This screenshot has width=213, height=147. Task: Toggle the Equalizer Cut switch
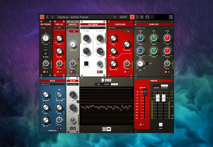click(x=147, y=63)
